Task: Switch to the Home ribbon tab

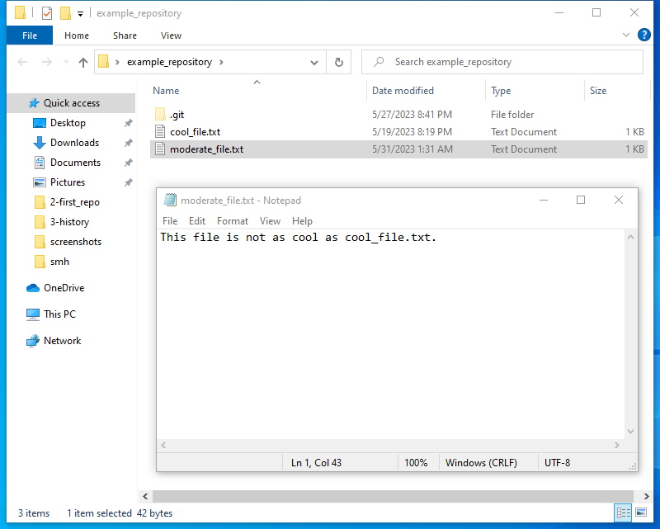Action: 77,35
